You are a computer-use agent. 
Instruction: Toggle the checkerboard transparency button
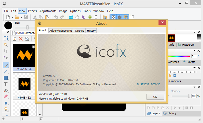click(113, 17)
